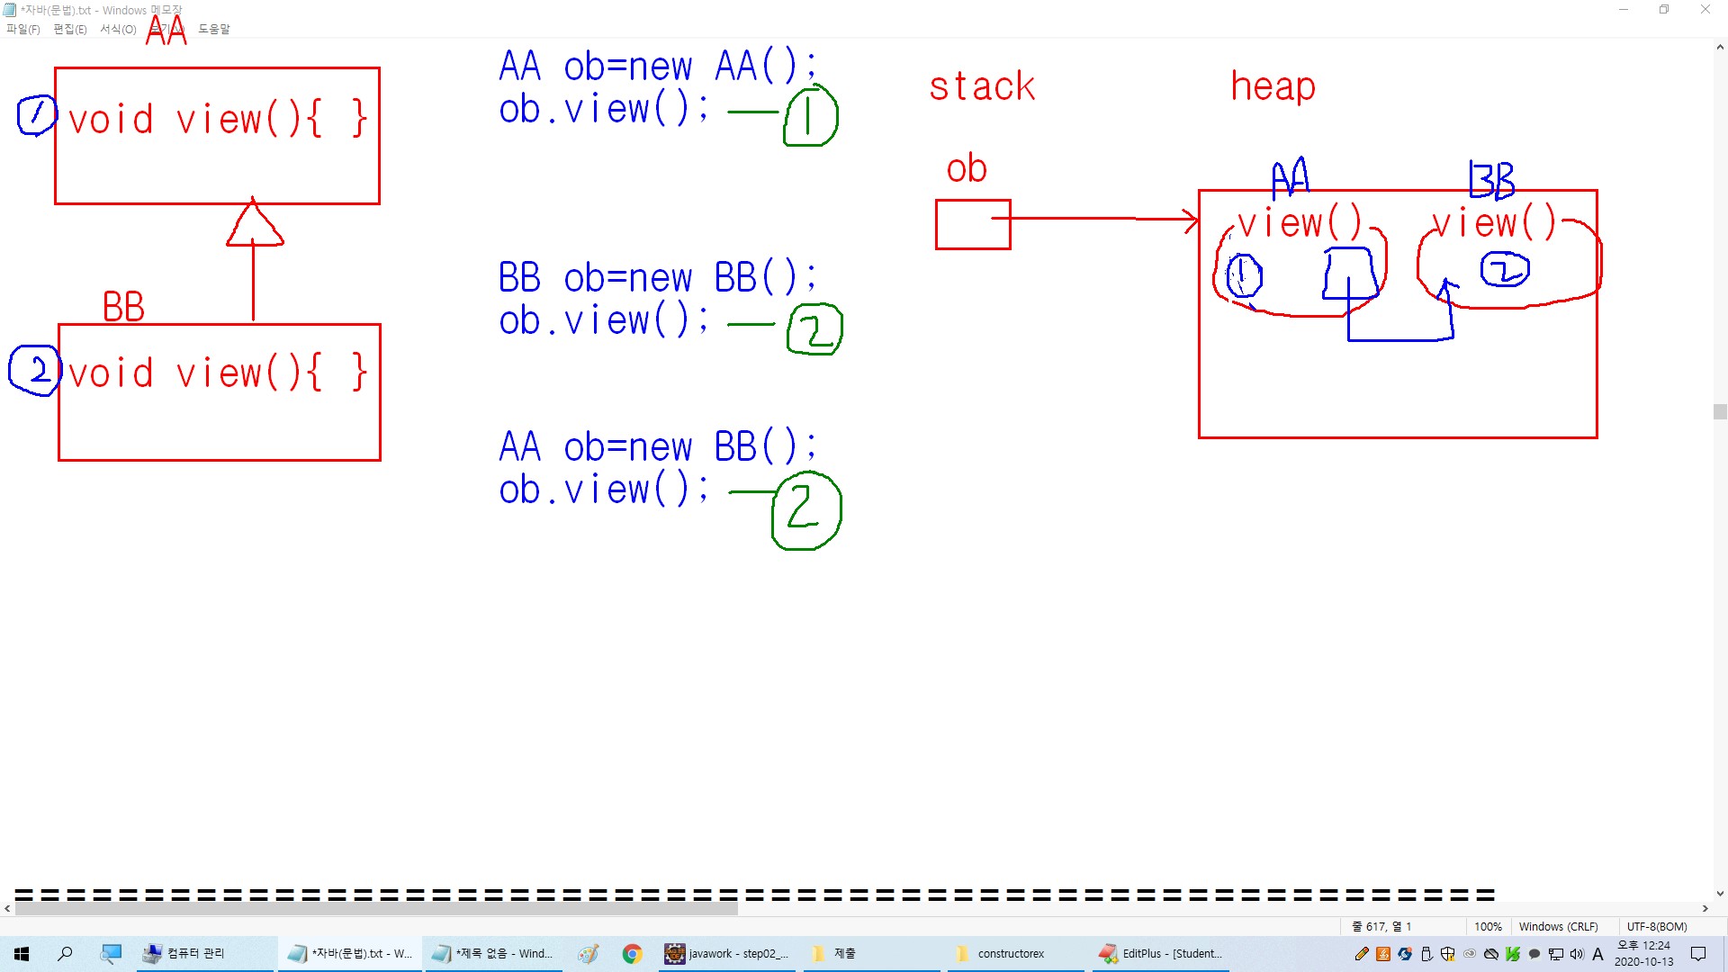Open Windows Security shield tray icon
This screenshot has width=1728, height=972.
point(1448,954)
